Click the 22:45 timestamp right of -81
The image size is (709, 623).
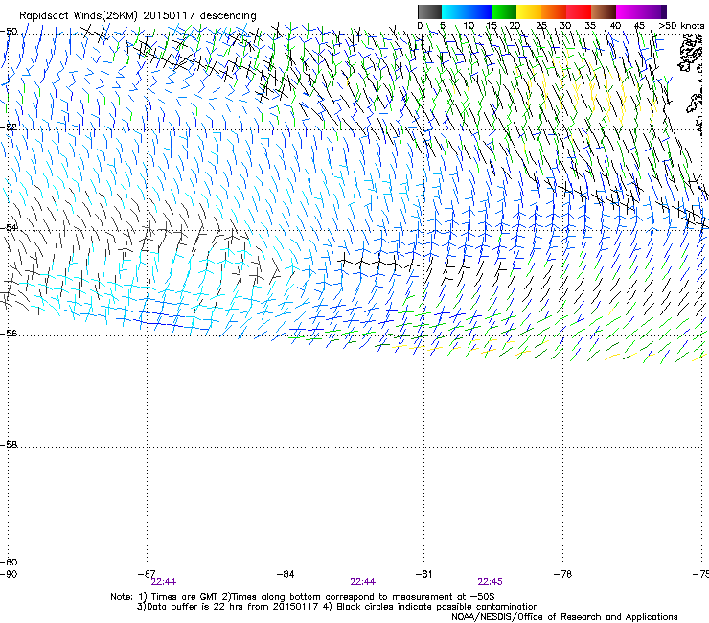coord(491,582)
